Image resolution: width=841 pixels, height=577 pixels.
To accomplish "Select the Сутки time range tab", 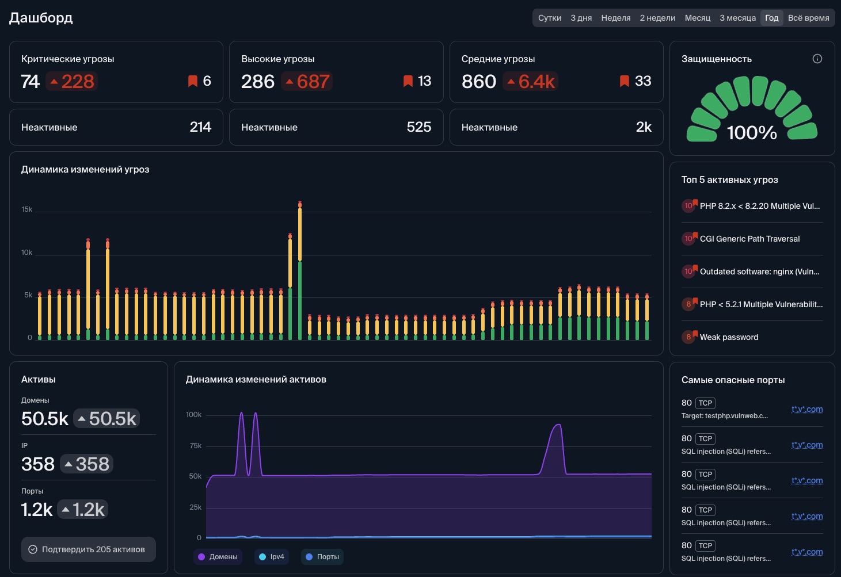I will (549, 18).
